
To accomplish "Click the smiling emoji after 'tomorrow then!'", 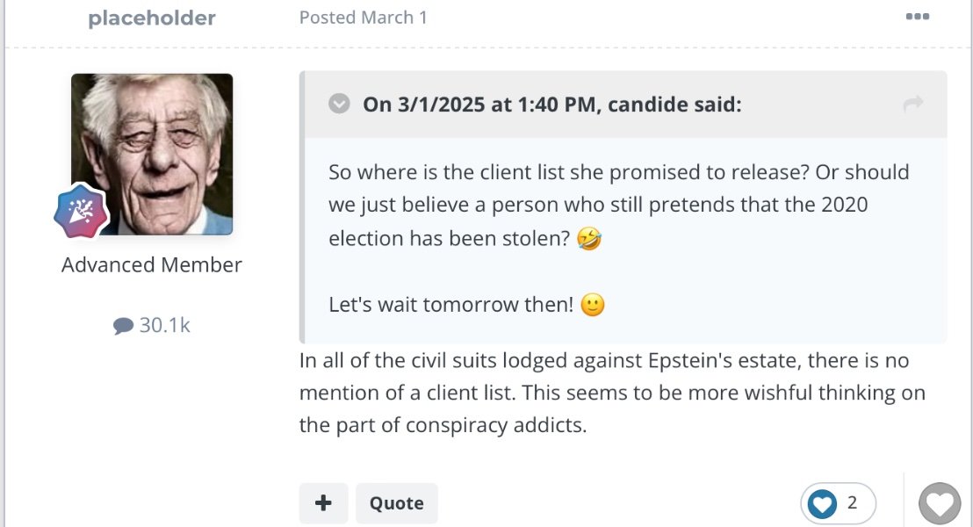I will [593, 305].
